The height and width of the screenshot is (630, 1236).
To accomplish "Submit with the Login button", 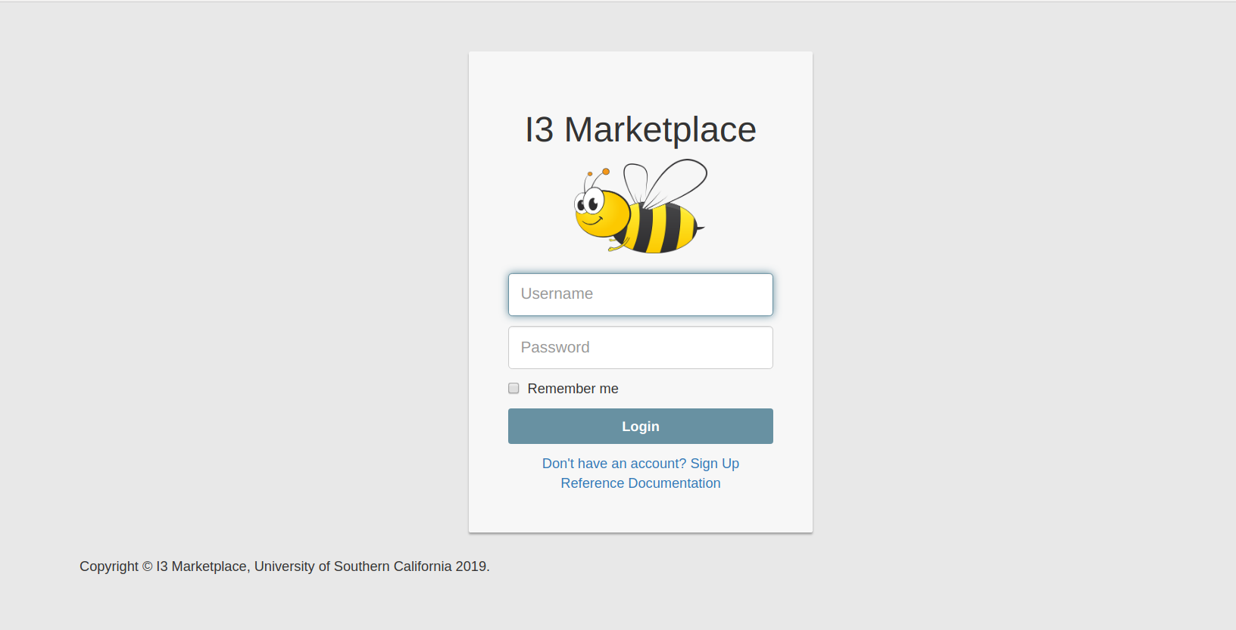I will point(641,427).
